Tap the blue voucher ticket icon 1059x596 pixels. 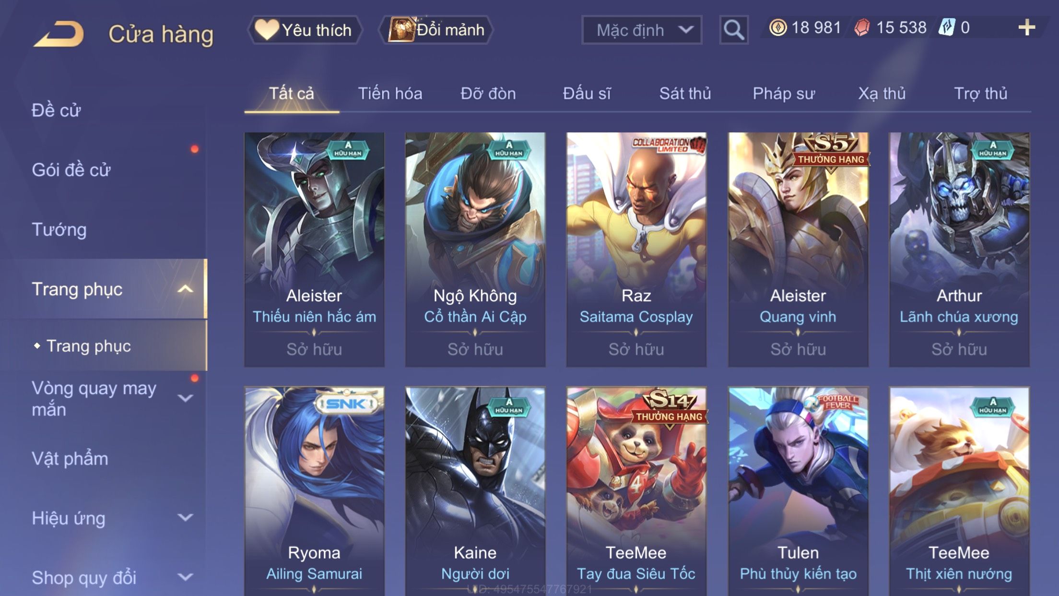[947, 27]
